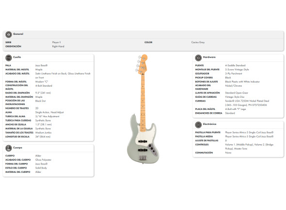Click the Jazz Bass guitar image

point(143,109)
